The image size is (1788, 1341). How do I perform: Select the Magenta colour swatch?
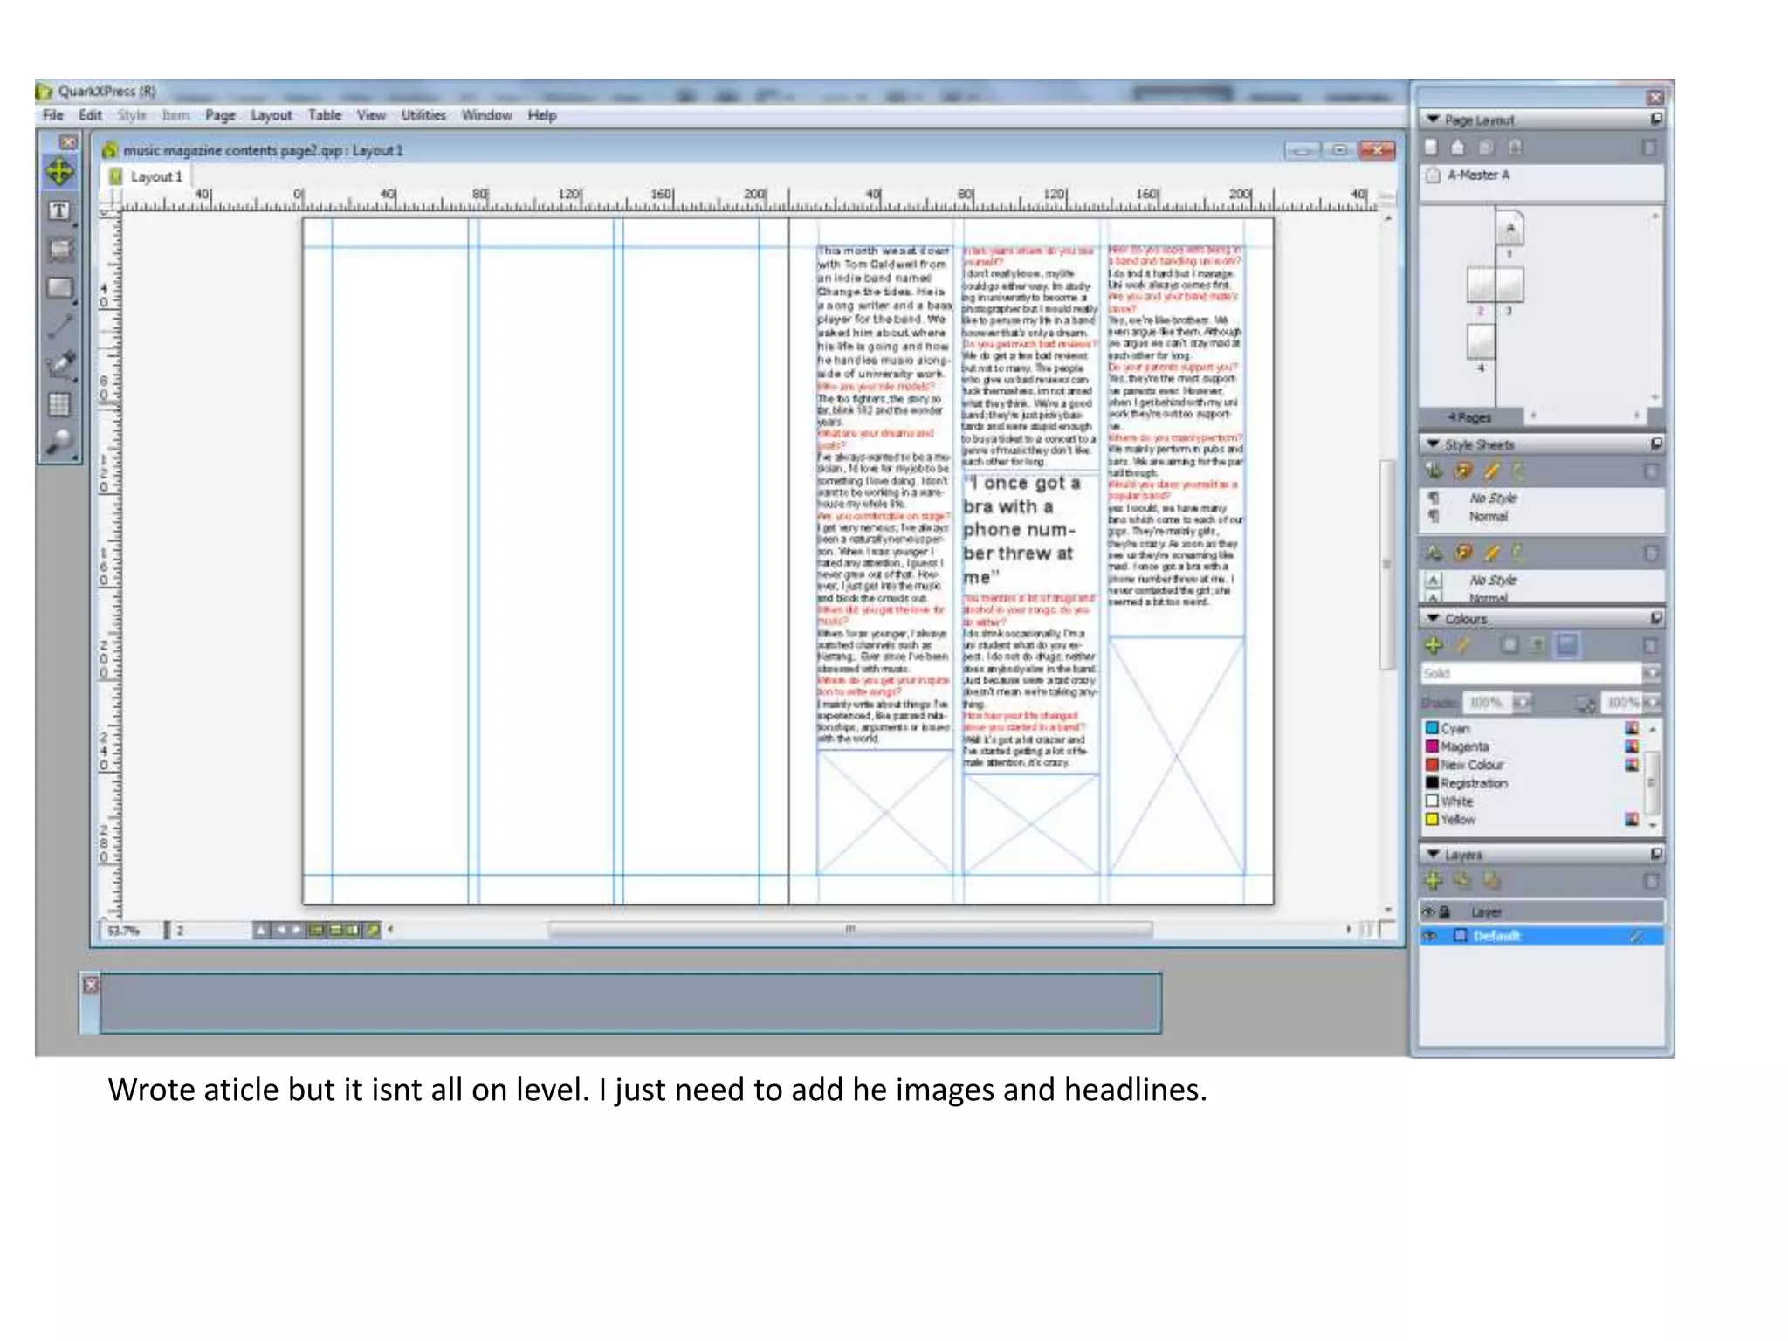tap(1432, 746)
